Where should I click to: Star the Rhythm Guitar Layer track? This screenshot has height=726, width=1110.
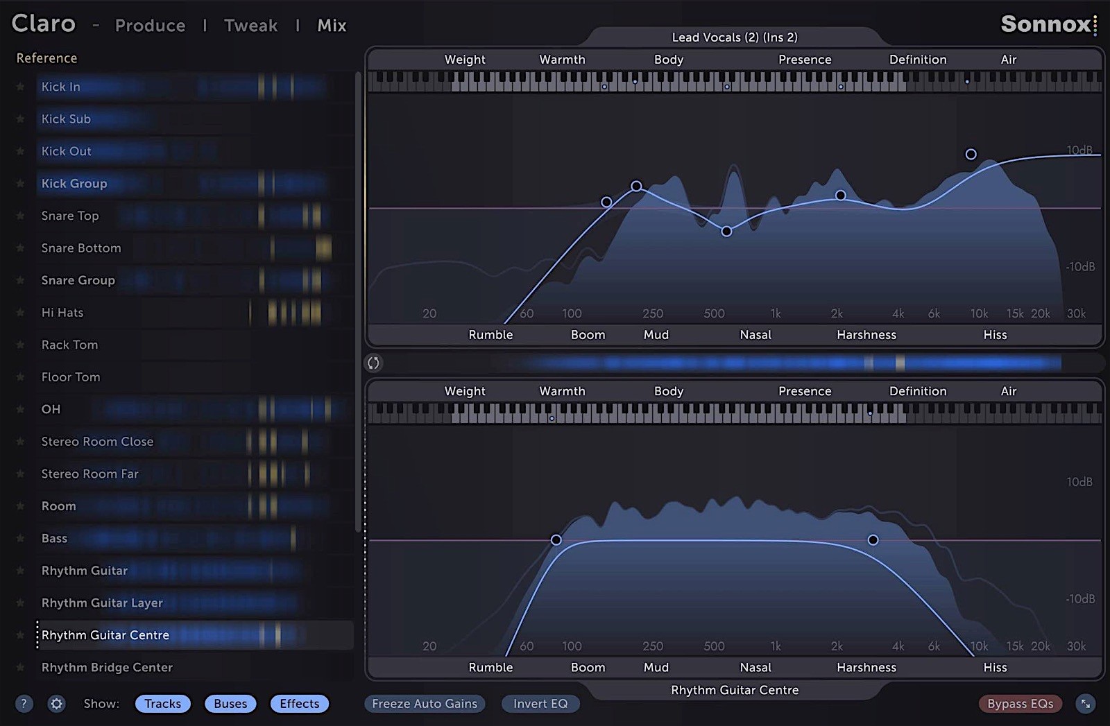[x=20, y=603]
